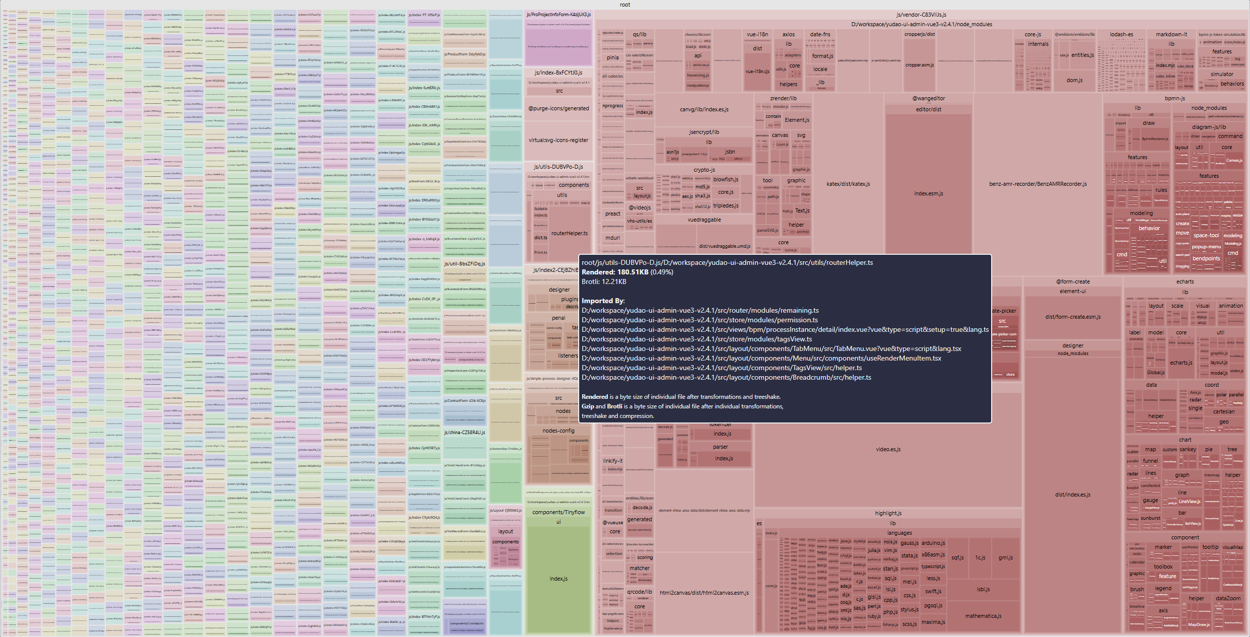Click the video.es.js module block
The image size is (1250, 637).
(888, 450)
